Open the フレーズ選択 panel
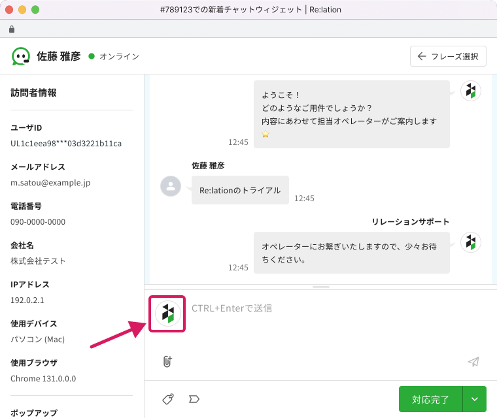This screenshot has height=418, width=497. click(x=448, y=56)
